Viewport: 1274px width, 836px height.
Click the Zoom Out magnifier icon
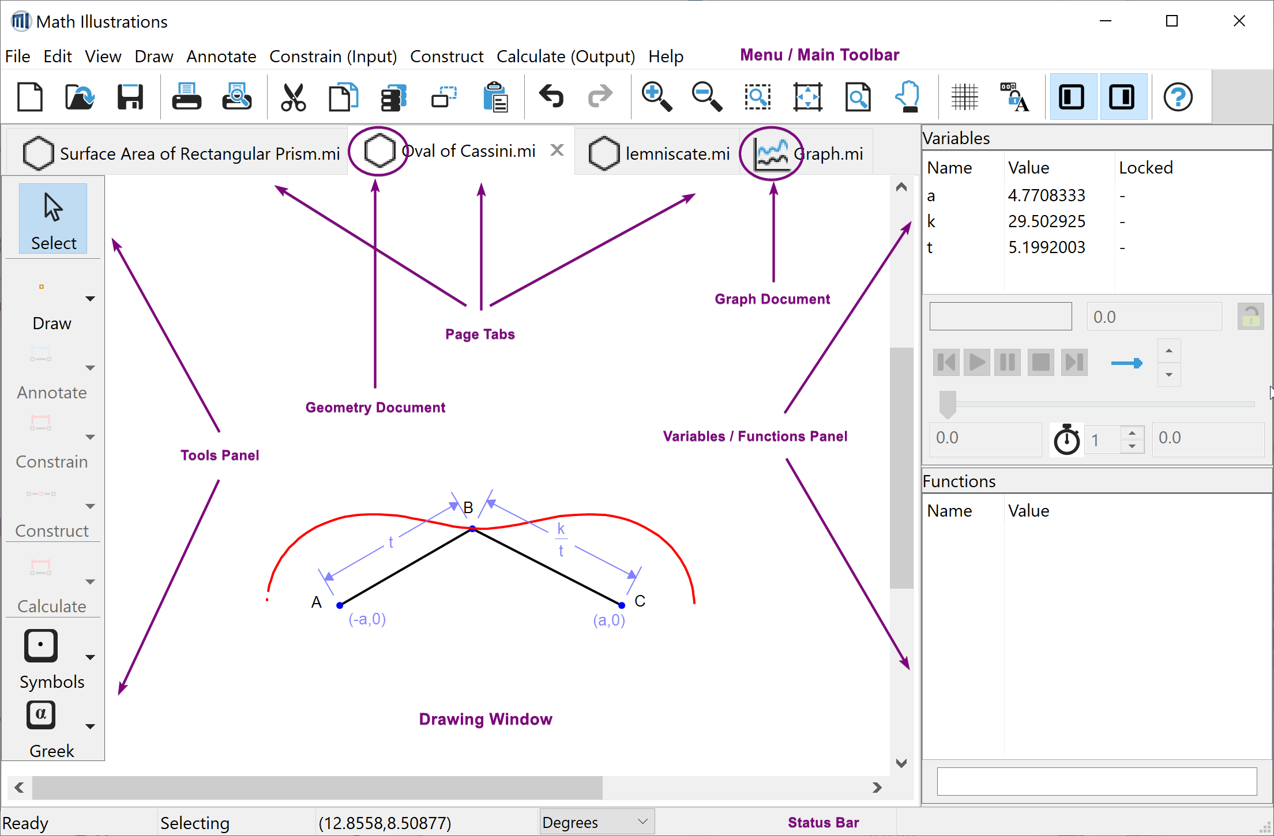pos(706,97)
